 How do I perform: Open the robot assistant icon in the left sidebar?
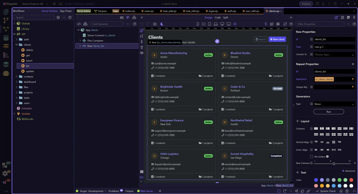coord(6,73)
